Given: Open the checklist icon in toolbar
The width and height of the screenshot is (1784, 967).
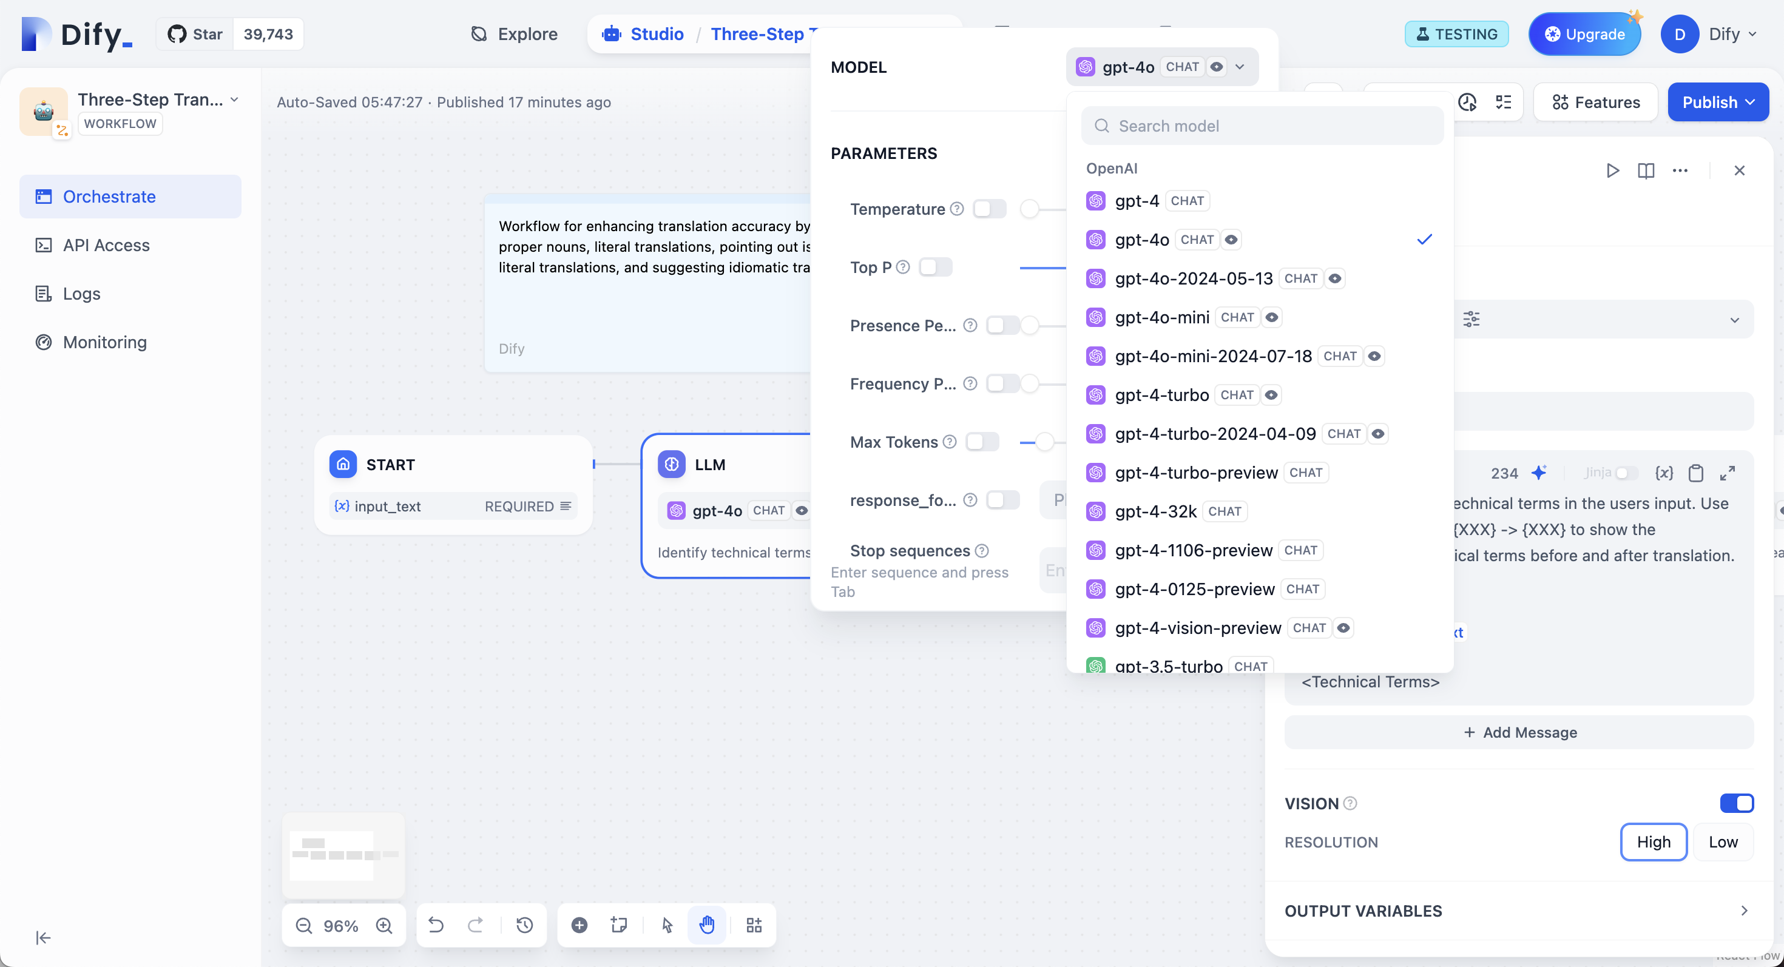Looking at the screenshot, I should 1504,103.
